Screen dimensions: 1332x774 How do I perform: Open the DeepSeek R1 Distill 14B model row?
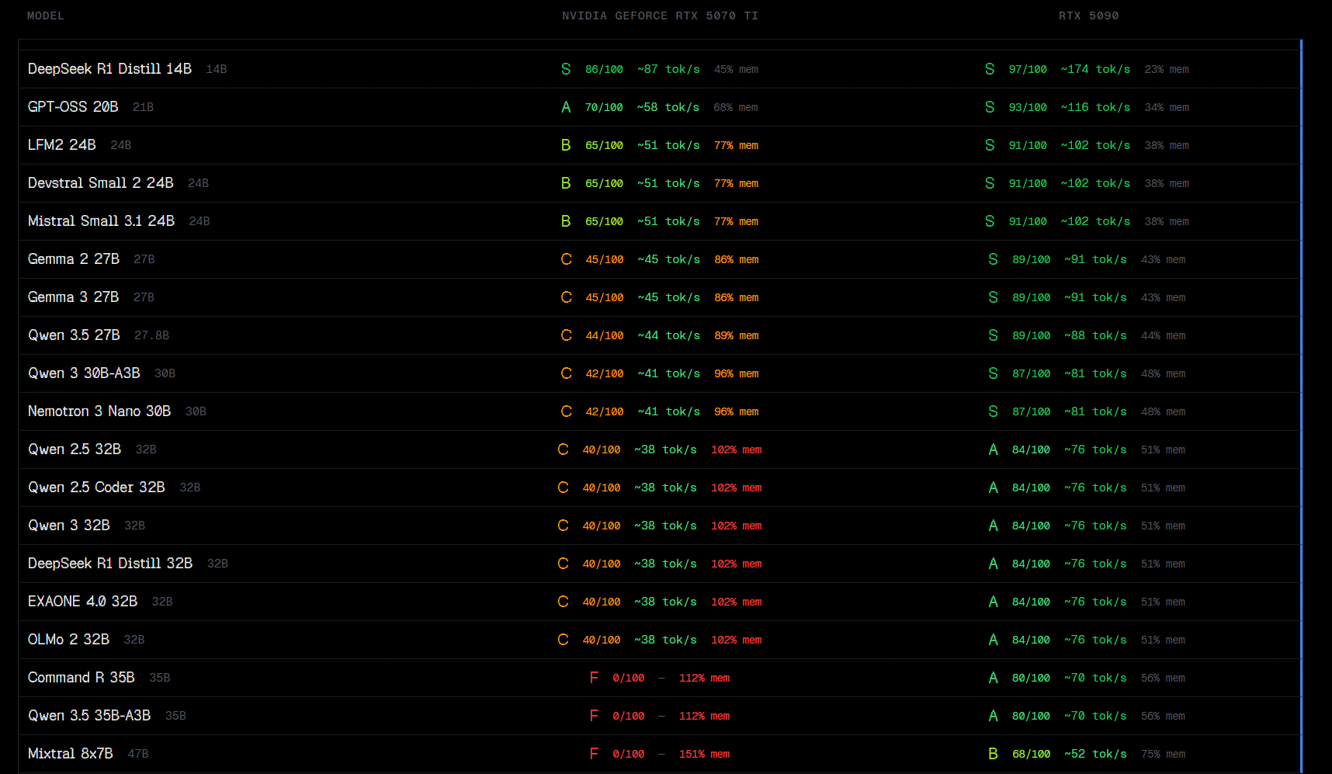coord(109,69)
